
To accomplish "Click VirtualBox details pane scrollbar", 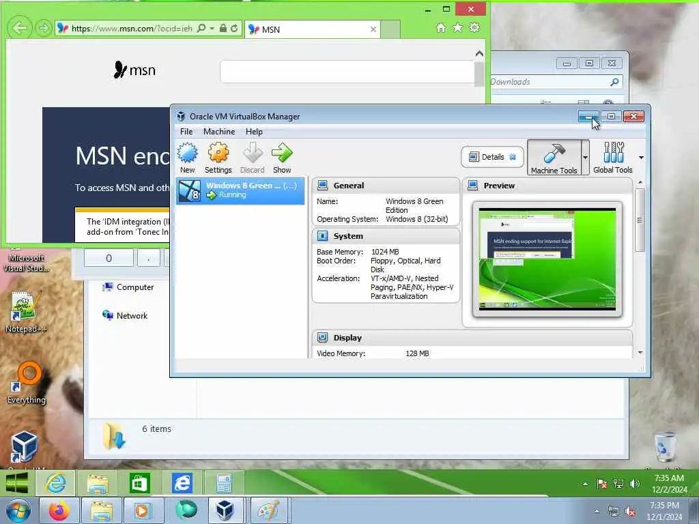I will tap(640, 220).
